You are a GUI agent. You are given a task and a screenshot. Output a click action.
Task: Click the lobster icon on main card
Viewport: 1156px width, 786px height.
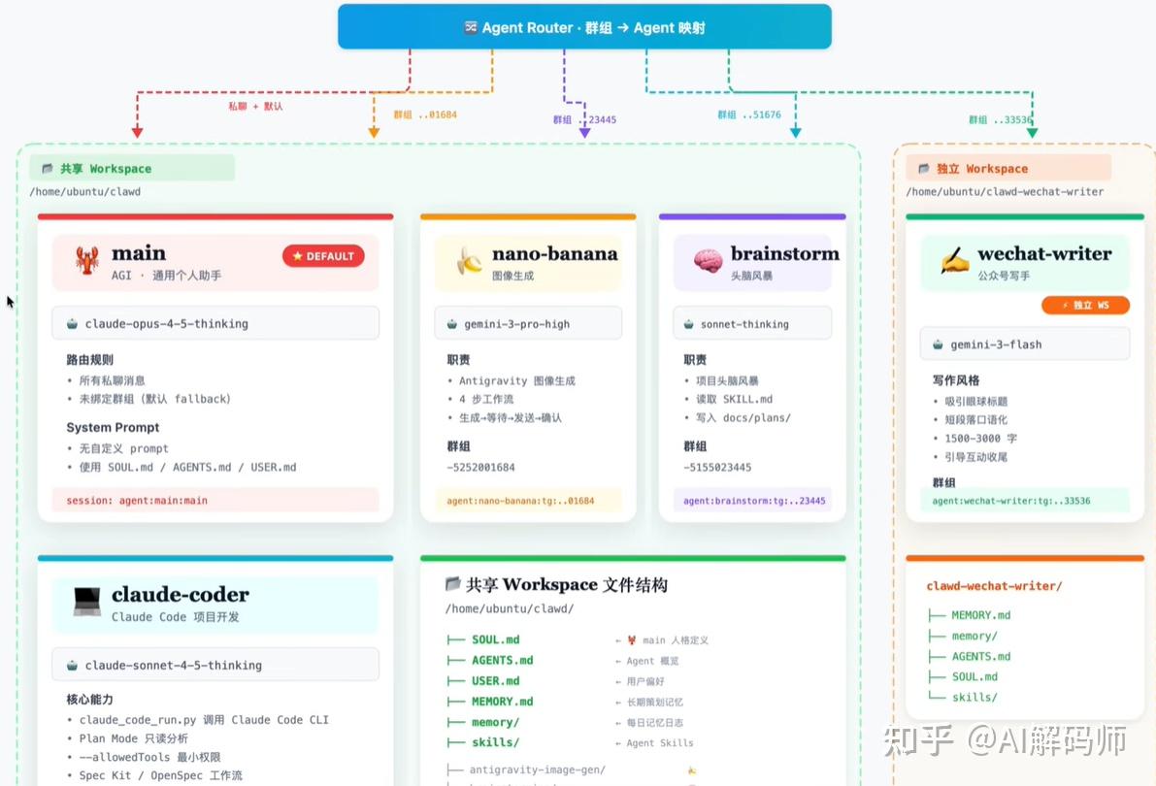(x=87, y=261)
